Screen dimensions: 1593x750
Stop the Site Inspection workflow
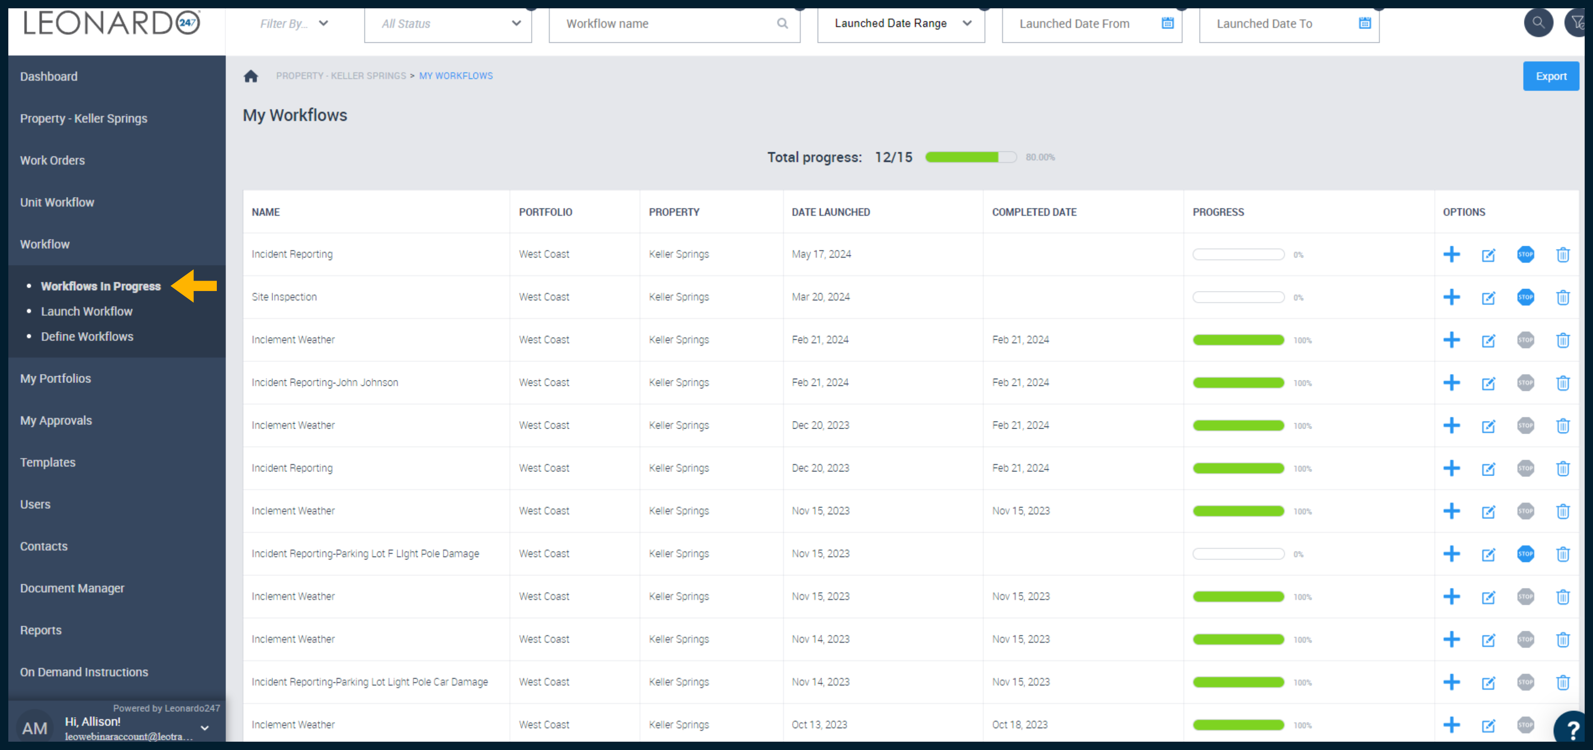[1525, 297]
